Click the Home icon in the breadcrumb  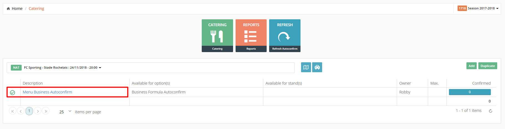pyautogui.click(x=8, y=9)
